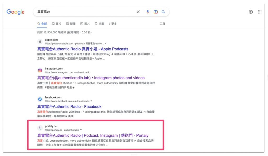The height and width of the screenshot is (156, 268).
Task: Expand the arrow beside facebook.com URL
Action: (x=91, y=101)
